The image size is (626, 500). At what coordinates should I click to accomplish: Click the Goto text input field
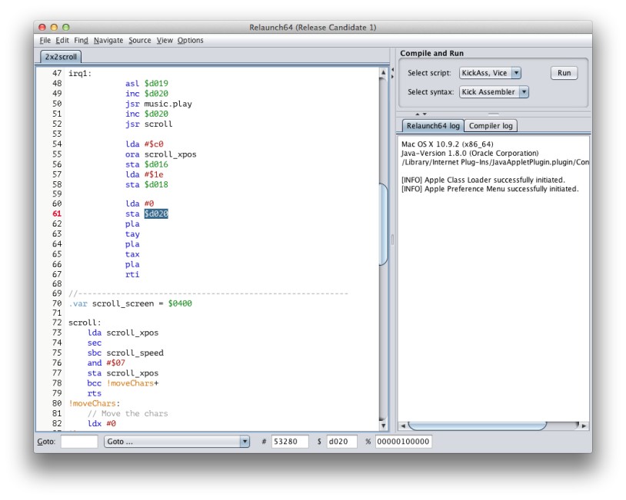pyautogui.click(x=79, y=442)
